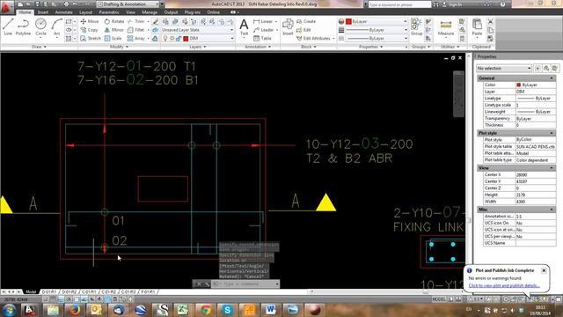Choose the Circle draw tool
This screenshot has width=563, height=317.
click(x=40, y=27)
